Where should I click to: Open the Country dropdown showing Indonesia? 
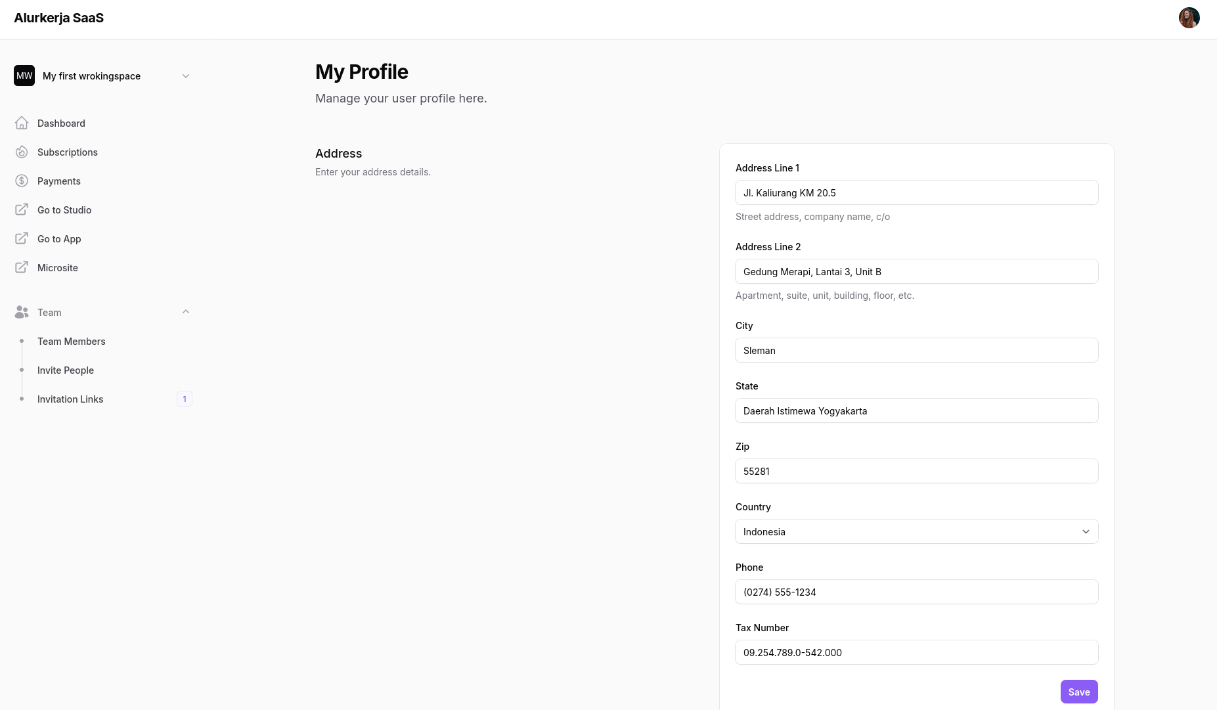[x=916, y=532]
